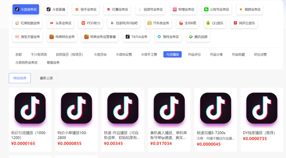The width and height of the screenshot is (286, 158).
Task: Select the 评论点赞 filter
Action: [260, 54]
